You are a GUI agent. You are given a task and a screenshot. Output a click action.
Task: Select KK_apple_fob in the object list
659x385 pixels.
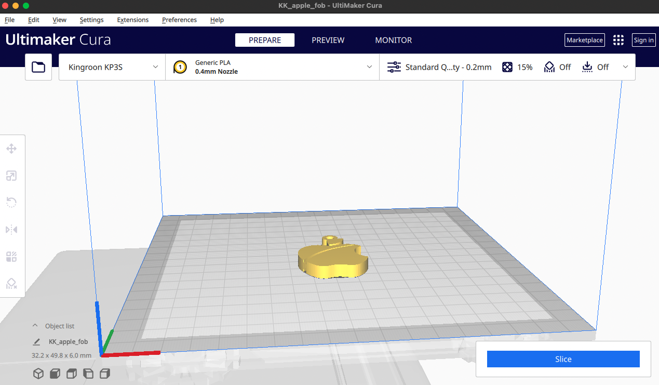point(68,342)
